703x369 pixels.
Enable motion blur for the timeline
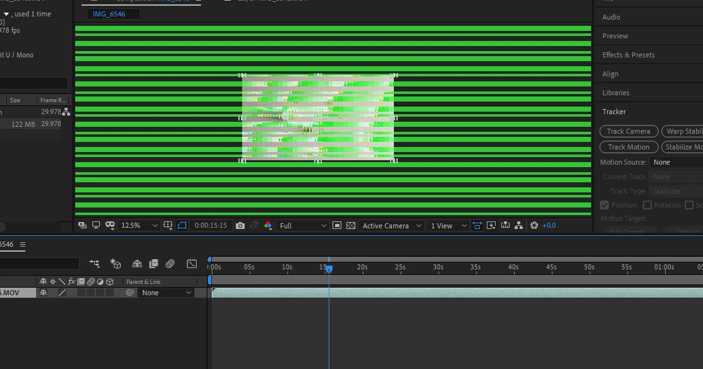click(170, 264)
